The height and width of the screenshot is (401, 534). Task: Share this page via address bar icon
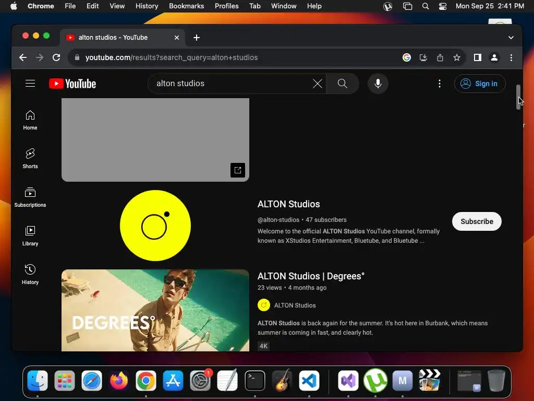pyautogui.click(x=440, y=57)
